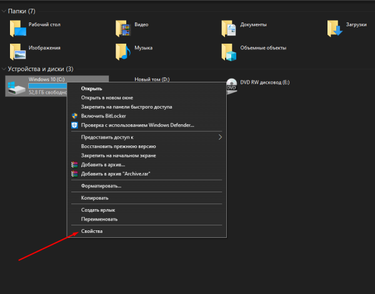This screenshot has height=294, width=375.
Task: Open the Документы folder icon
Action: click(229, 29)
